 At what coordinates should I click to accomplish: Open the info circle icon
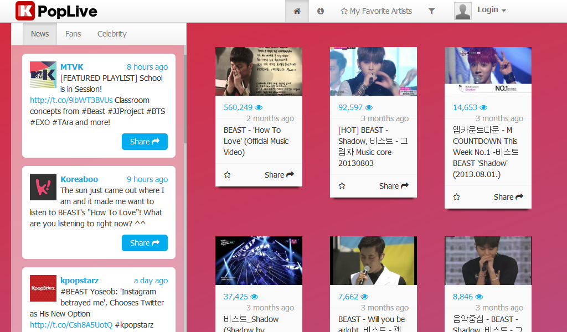tap(321, 11)
